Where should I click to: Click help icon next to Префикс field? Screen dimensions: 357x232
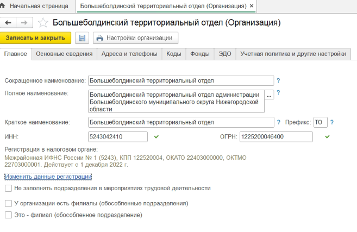(332, 122)
